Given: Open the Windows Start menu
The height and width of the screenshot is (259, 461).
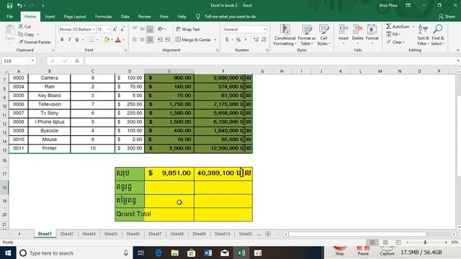Looking at the screenshot, I should (8, 253).
